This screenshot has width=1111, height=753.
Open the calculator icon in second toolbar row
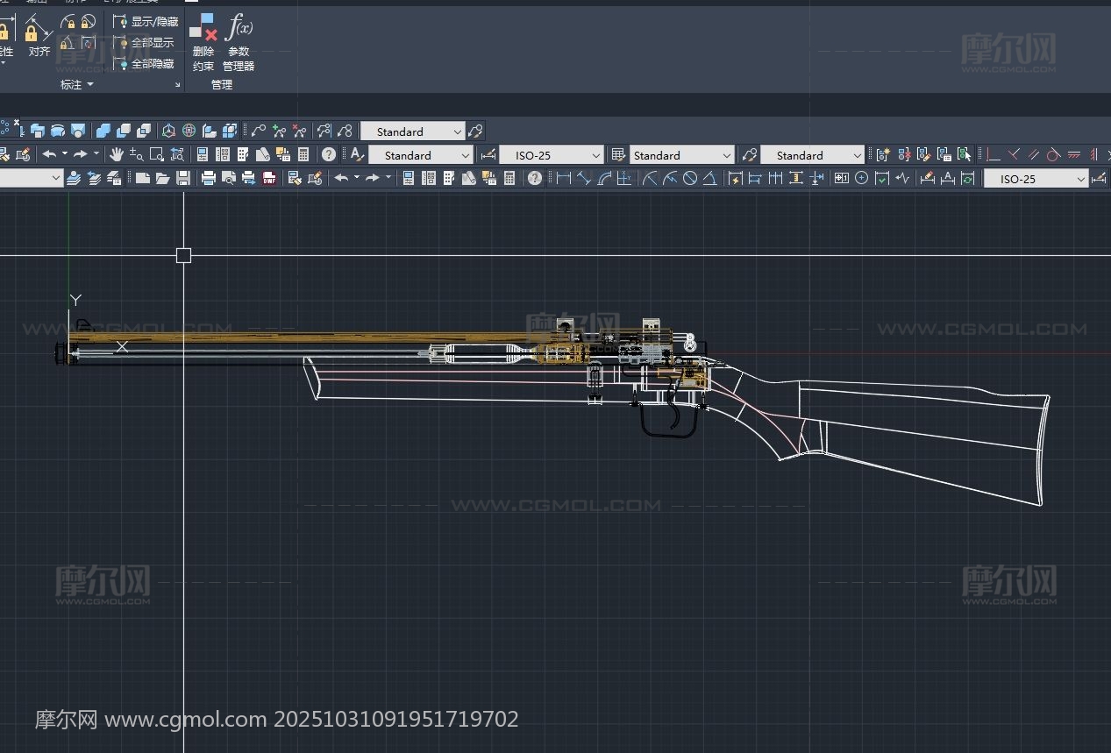coord(303,155)
